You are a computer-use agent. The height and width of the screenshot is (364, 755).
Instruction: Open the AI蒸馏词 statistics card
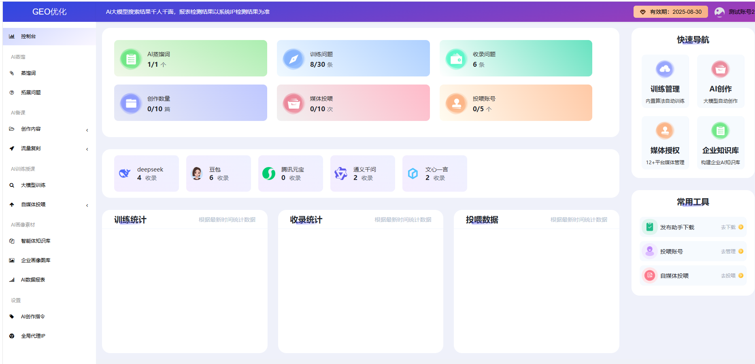pyautogui.click(x=190, y=58)
